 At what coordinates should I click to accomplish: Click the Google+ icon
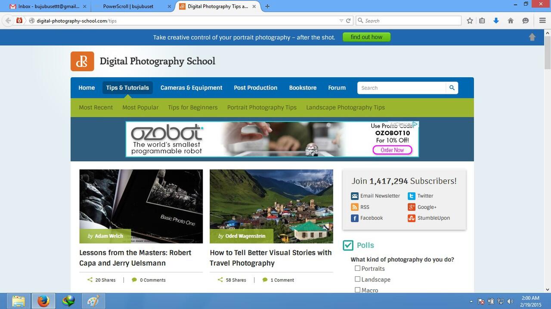point(412,207)
